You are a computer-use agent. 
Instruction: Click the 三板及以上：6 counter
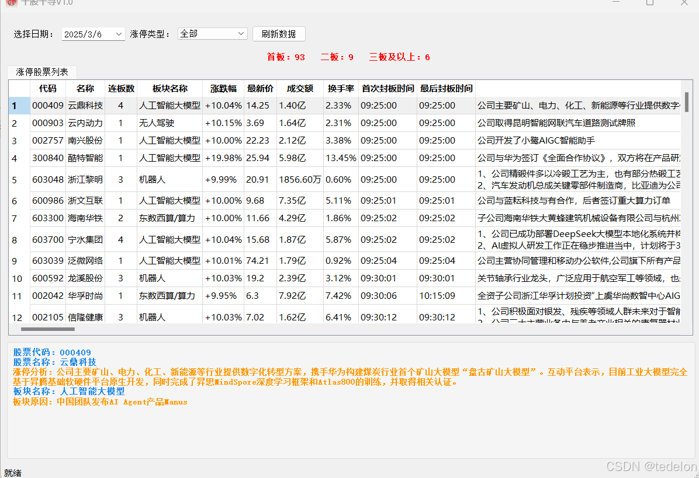[399, 57]
